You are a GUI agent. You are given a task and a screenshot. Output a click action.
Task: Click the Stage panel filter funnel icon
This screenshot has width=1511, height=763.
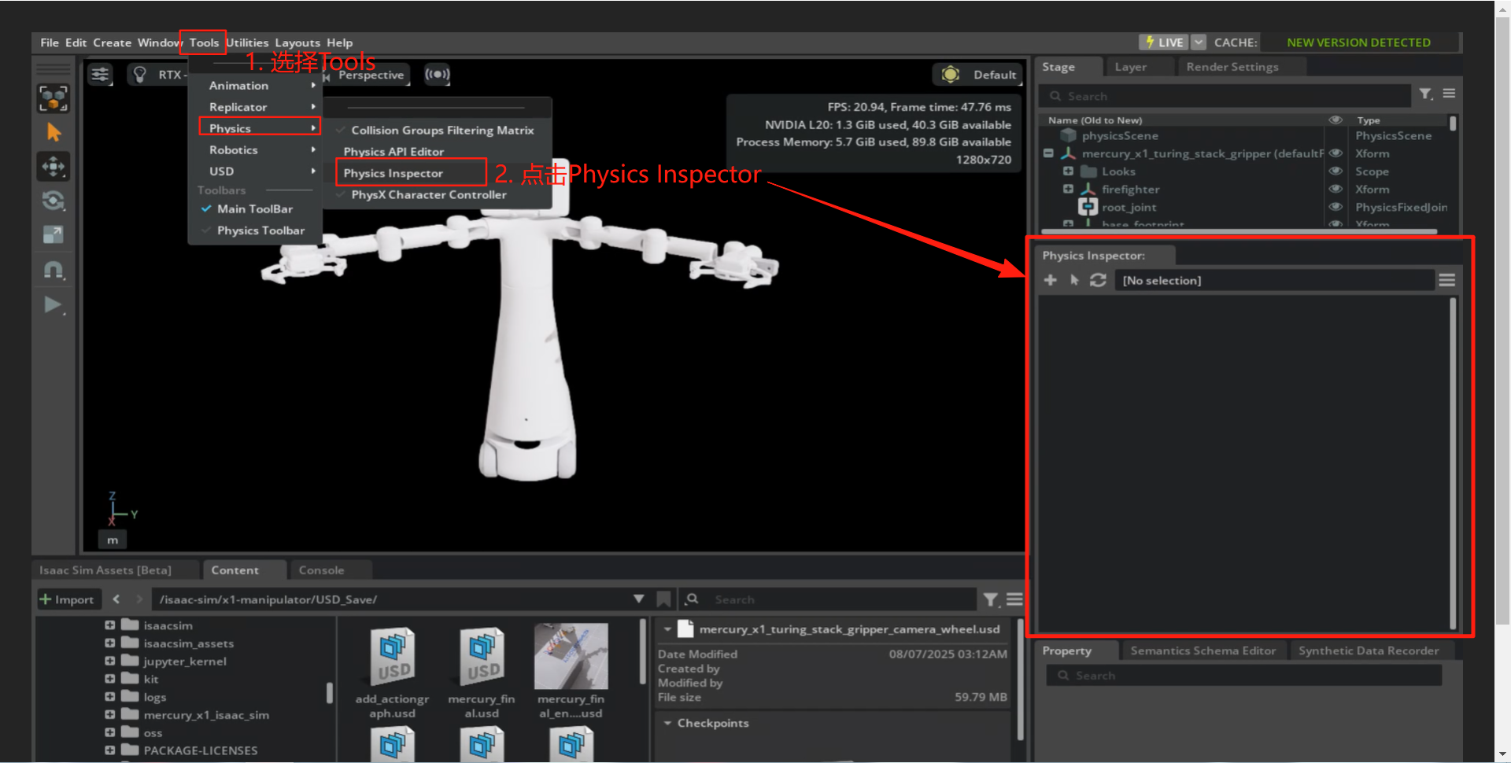click(1425, 94)
